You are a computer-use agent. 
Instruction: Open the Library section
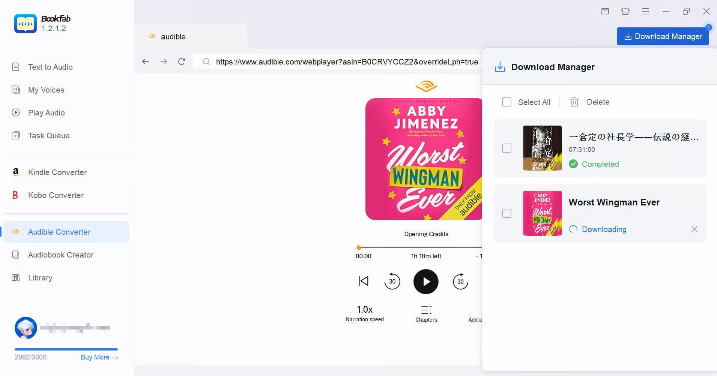pyautogui.click(x=40, y=277)
